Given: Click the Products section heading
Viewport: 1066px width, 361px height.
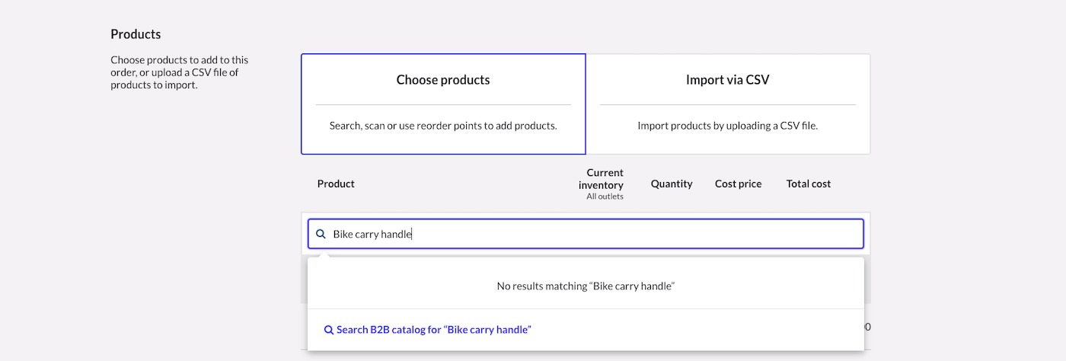Looking at the screenshot, I should point(136,34).
